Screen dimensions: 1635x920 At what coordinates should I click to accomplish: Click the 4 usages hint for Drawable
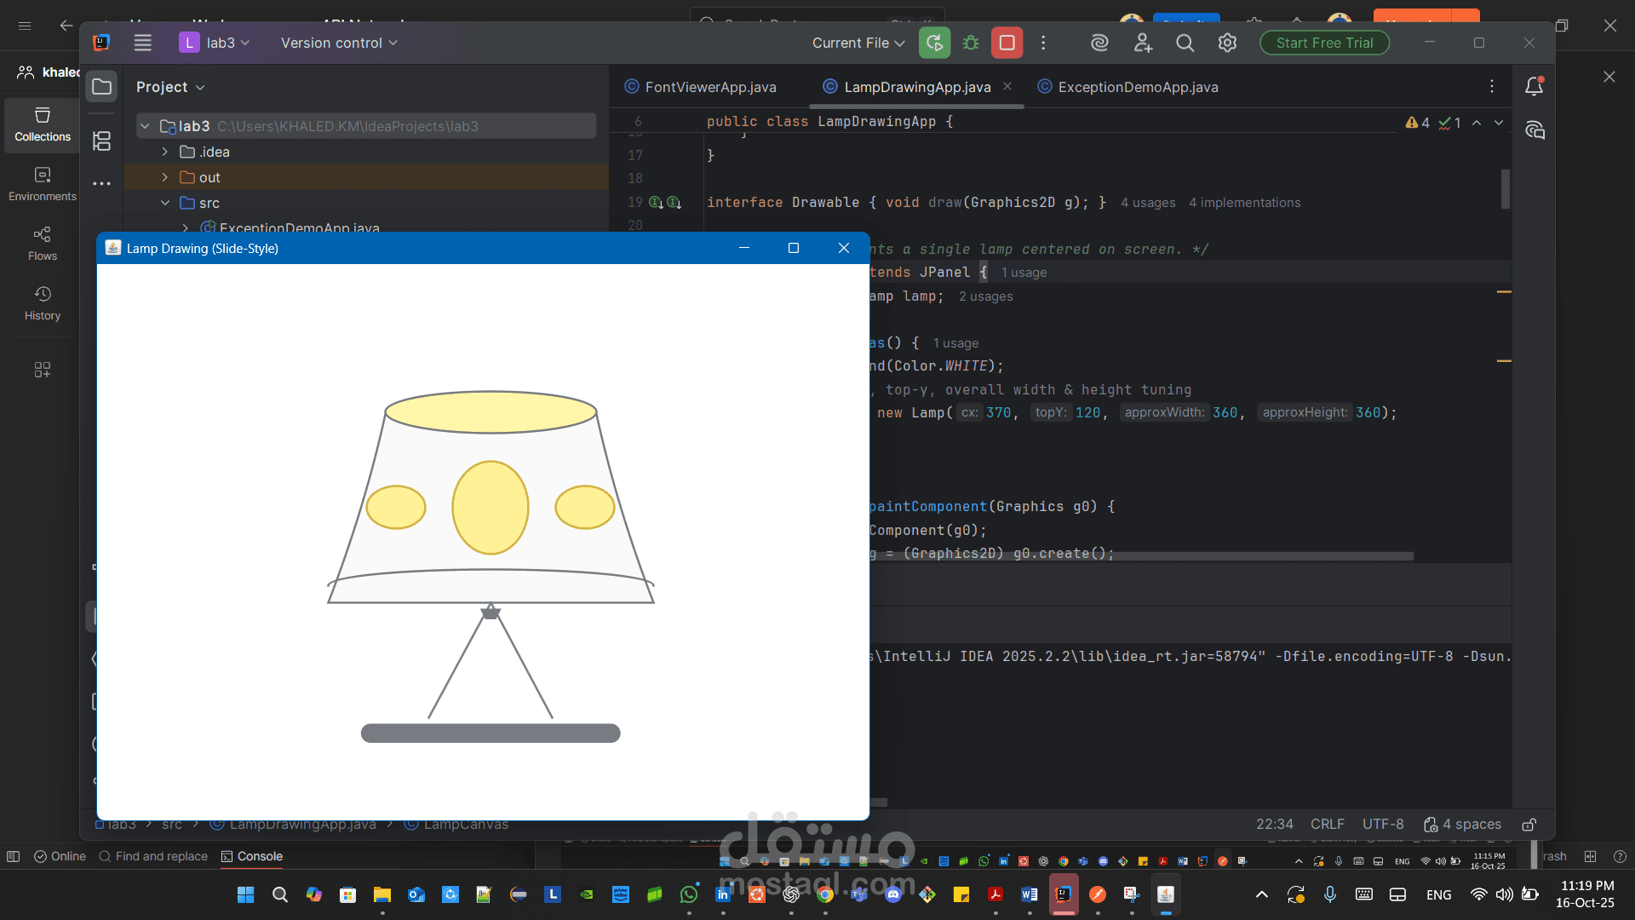coord(1148,203)
